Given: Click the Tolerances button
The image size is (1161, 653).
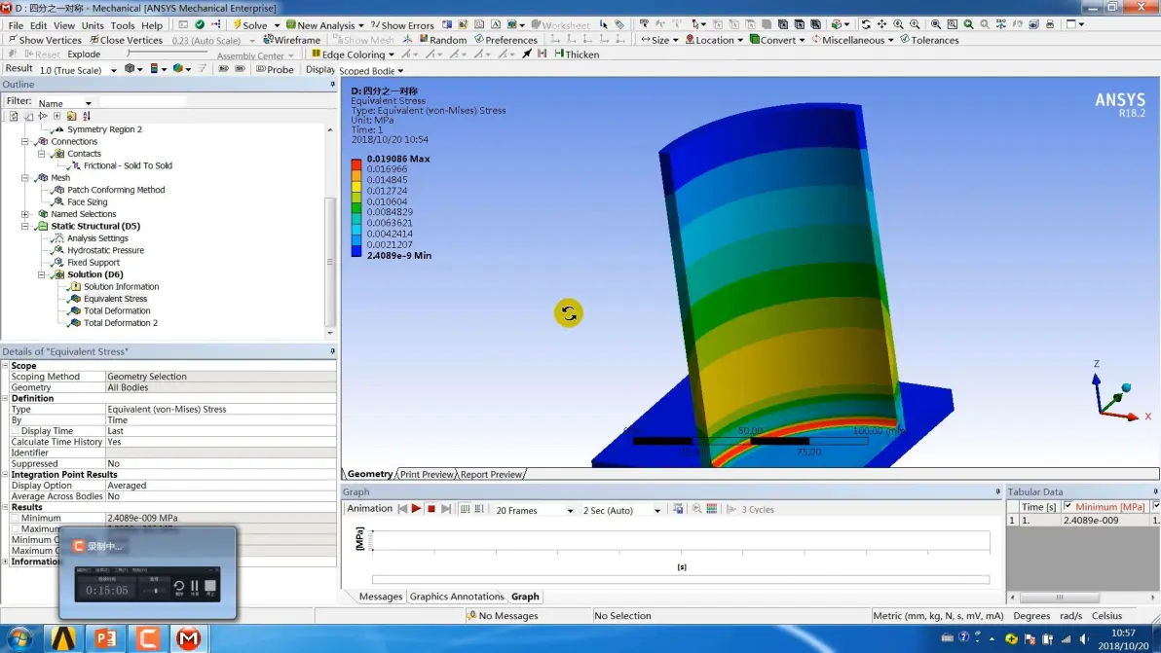Looking at the screenshot, I should click(929, 40).
